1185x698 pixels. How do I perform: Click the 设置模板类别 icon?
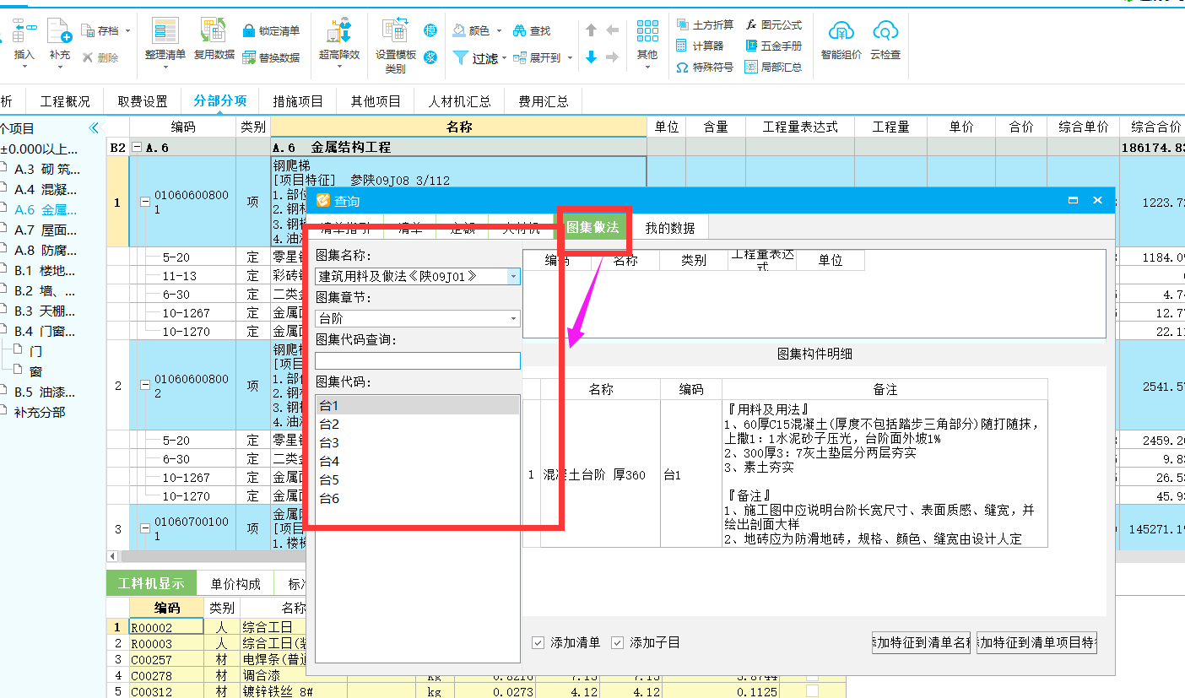pos(395,31)
